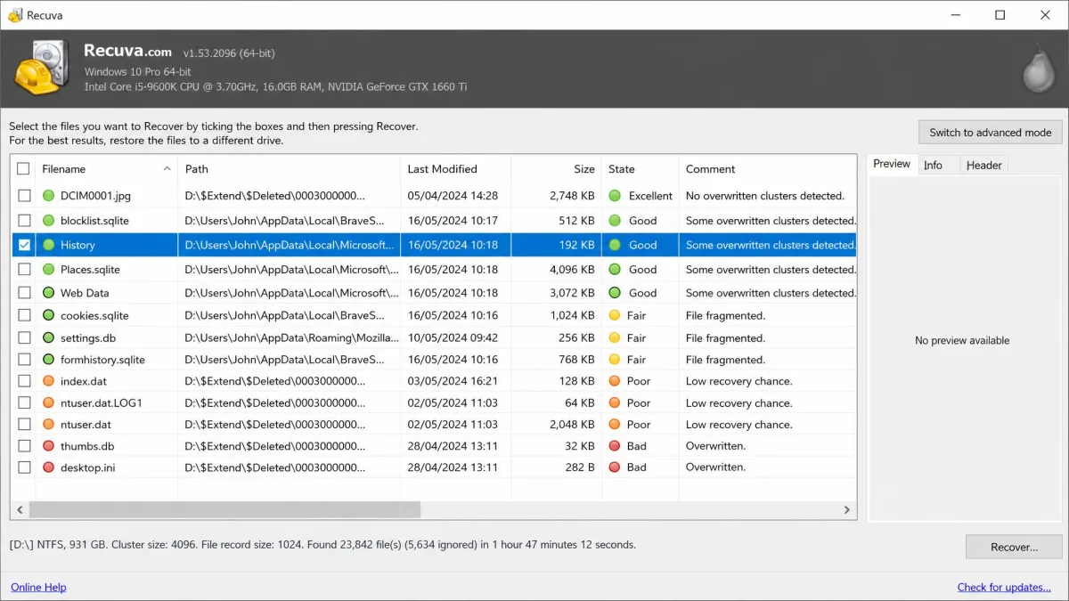The width and height of the screenshot is (1069, 601).
Task: Tick the checkbox for cookies.sqlite
Action: point(24,315)
